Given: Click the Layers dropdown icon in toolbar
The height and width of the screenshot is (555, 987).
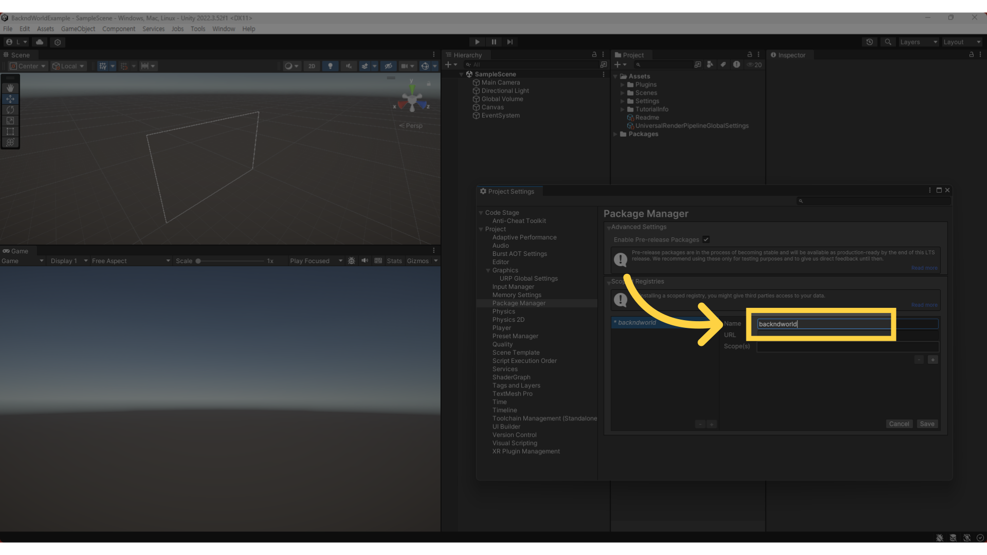Looking at the screenshot, I should (x=936, y=42).
